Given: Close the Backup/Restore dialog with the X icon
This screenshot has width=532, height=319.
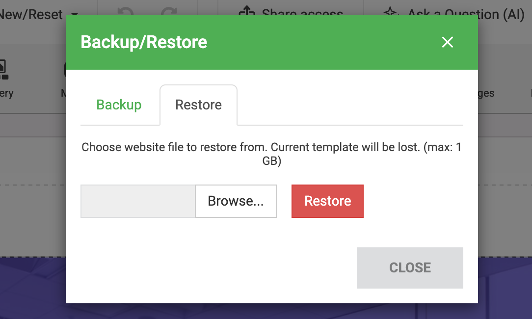Looking at the screenshot, I should (x=447, y=42).
